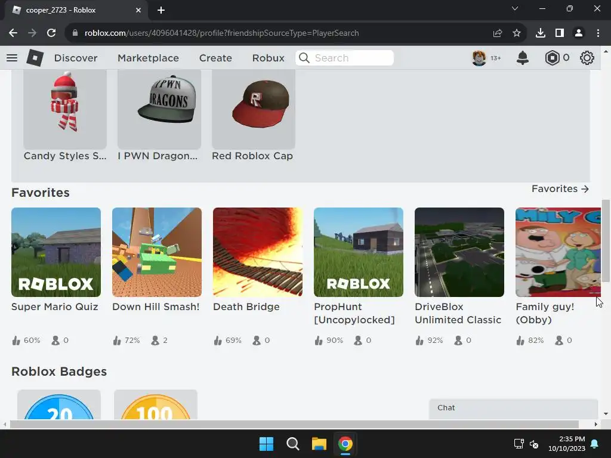Open the Create menu item
This screenshot has height=458, width=611.
[x=215, y=58]
